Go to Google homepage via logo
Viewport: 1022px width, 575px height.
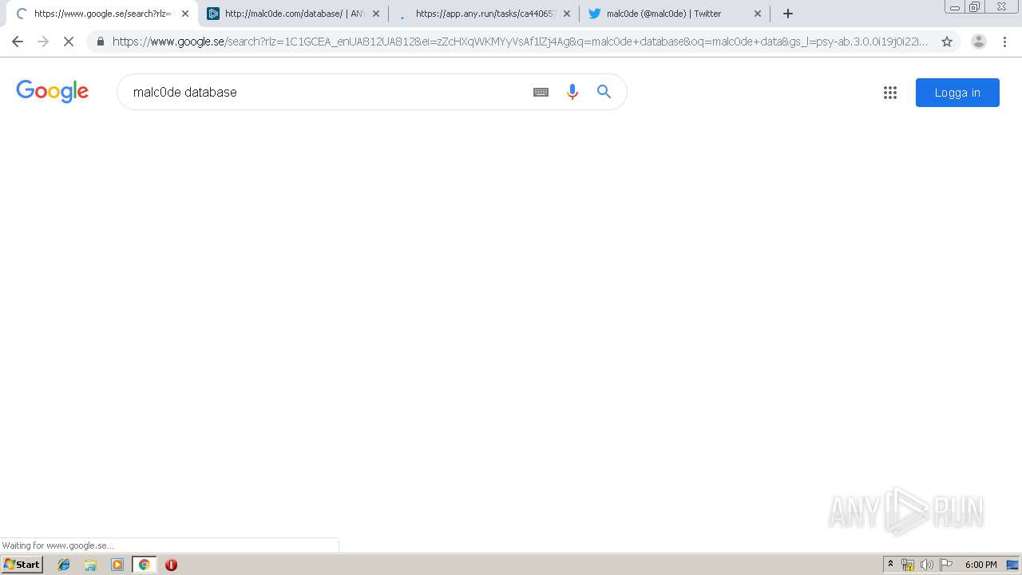pos(53,92)
